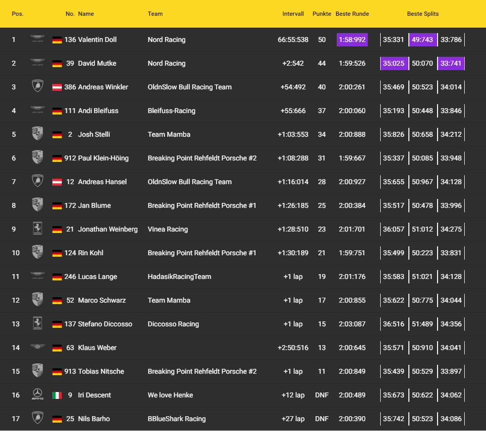Click the Beste Runde column header
This screenshot has width=486, height=431.
click(352, 14)
